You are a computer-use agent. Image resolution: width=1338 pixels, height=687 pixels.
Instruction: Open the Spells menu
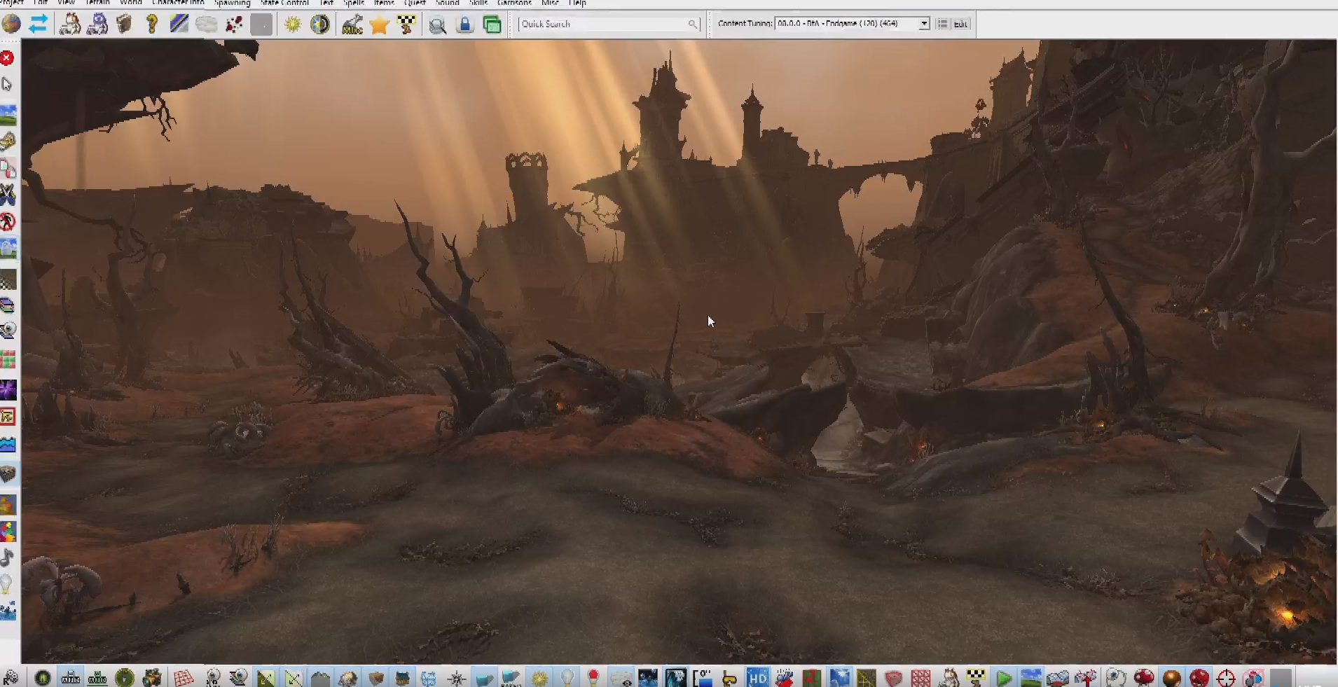pyautogui.click(x=353, y=3)
